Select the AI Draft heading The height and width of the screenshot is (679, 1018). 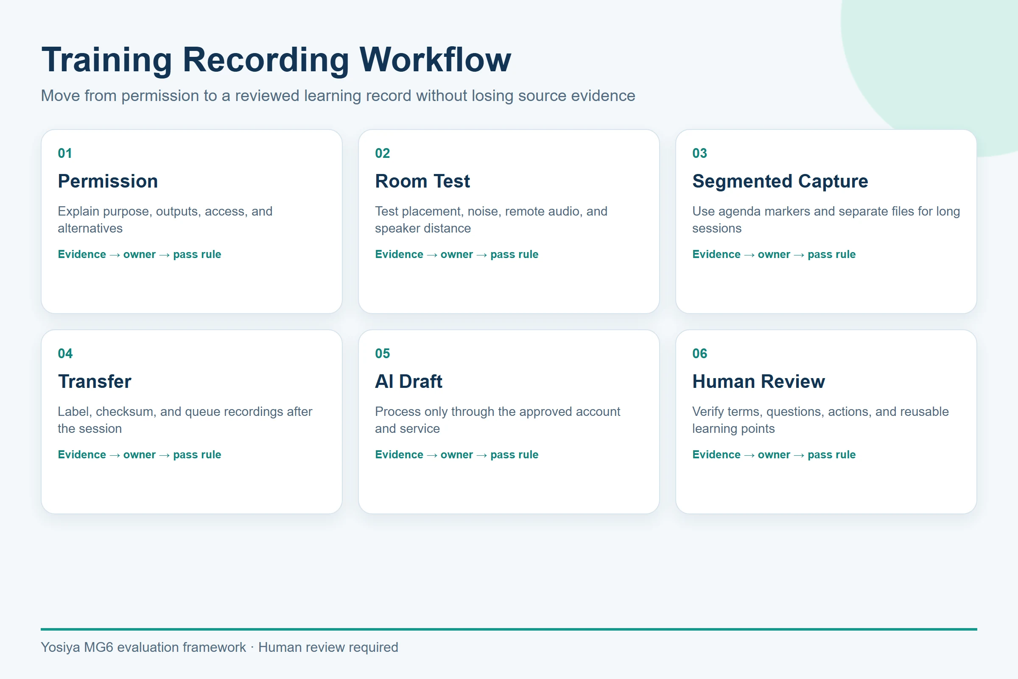click(408, 382)
